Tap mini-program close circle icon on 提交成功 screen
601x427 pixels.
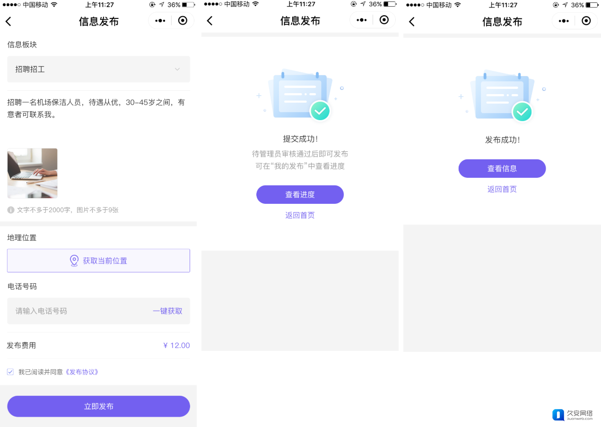[x=384, y=20]
